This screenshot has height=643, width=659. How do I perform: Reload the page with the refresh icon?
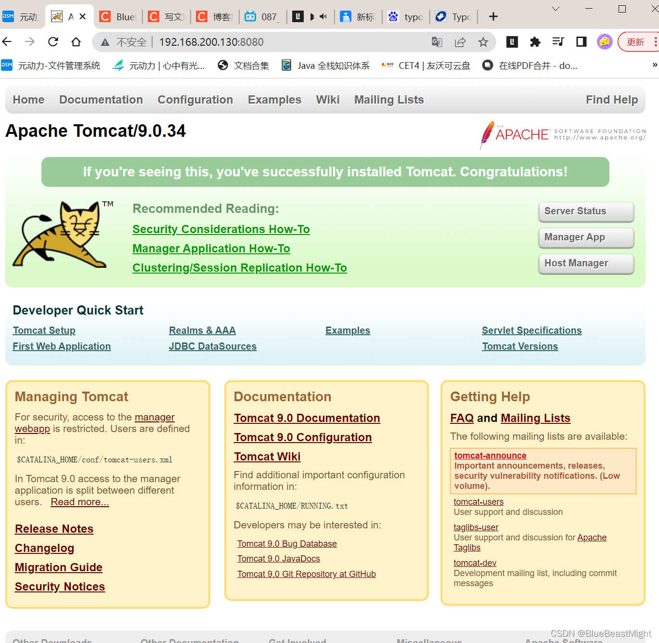(53, 42)
